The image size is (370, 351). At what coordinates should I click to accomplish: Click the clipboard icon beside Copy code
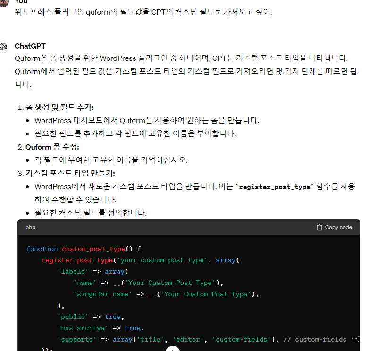[319, 227]
